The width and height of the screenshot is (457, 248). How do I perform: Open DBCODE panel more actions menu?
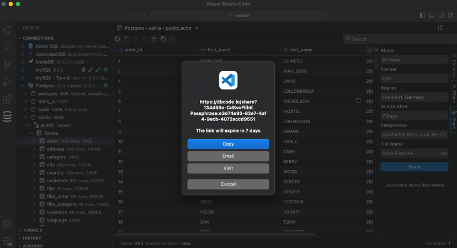pos(105,28)
